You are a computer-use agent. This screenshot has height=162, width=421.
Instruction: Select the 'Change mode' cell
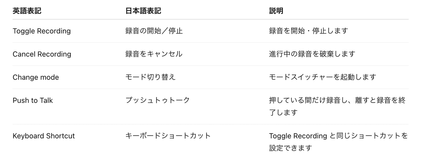point(36,77)
